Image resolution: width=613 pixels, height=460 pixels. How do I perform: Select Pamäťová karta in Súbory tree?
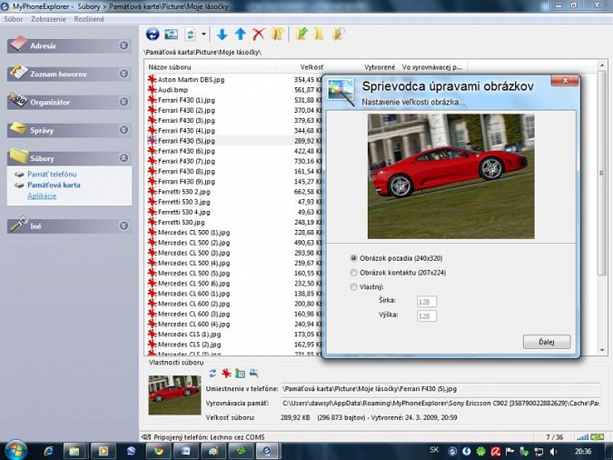[54, 185]
